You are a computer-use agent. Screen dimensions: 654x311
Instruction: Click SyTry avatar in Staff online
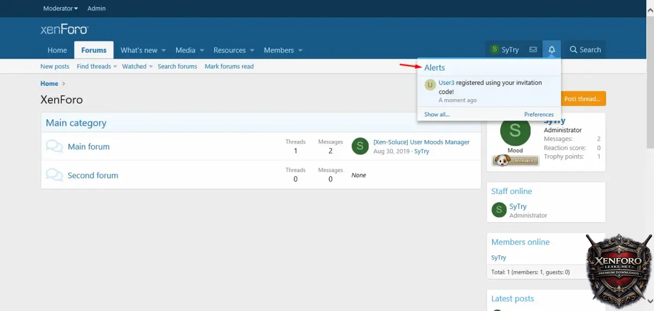tap(499, 210)
